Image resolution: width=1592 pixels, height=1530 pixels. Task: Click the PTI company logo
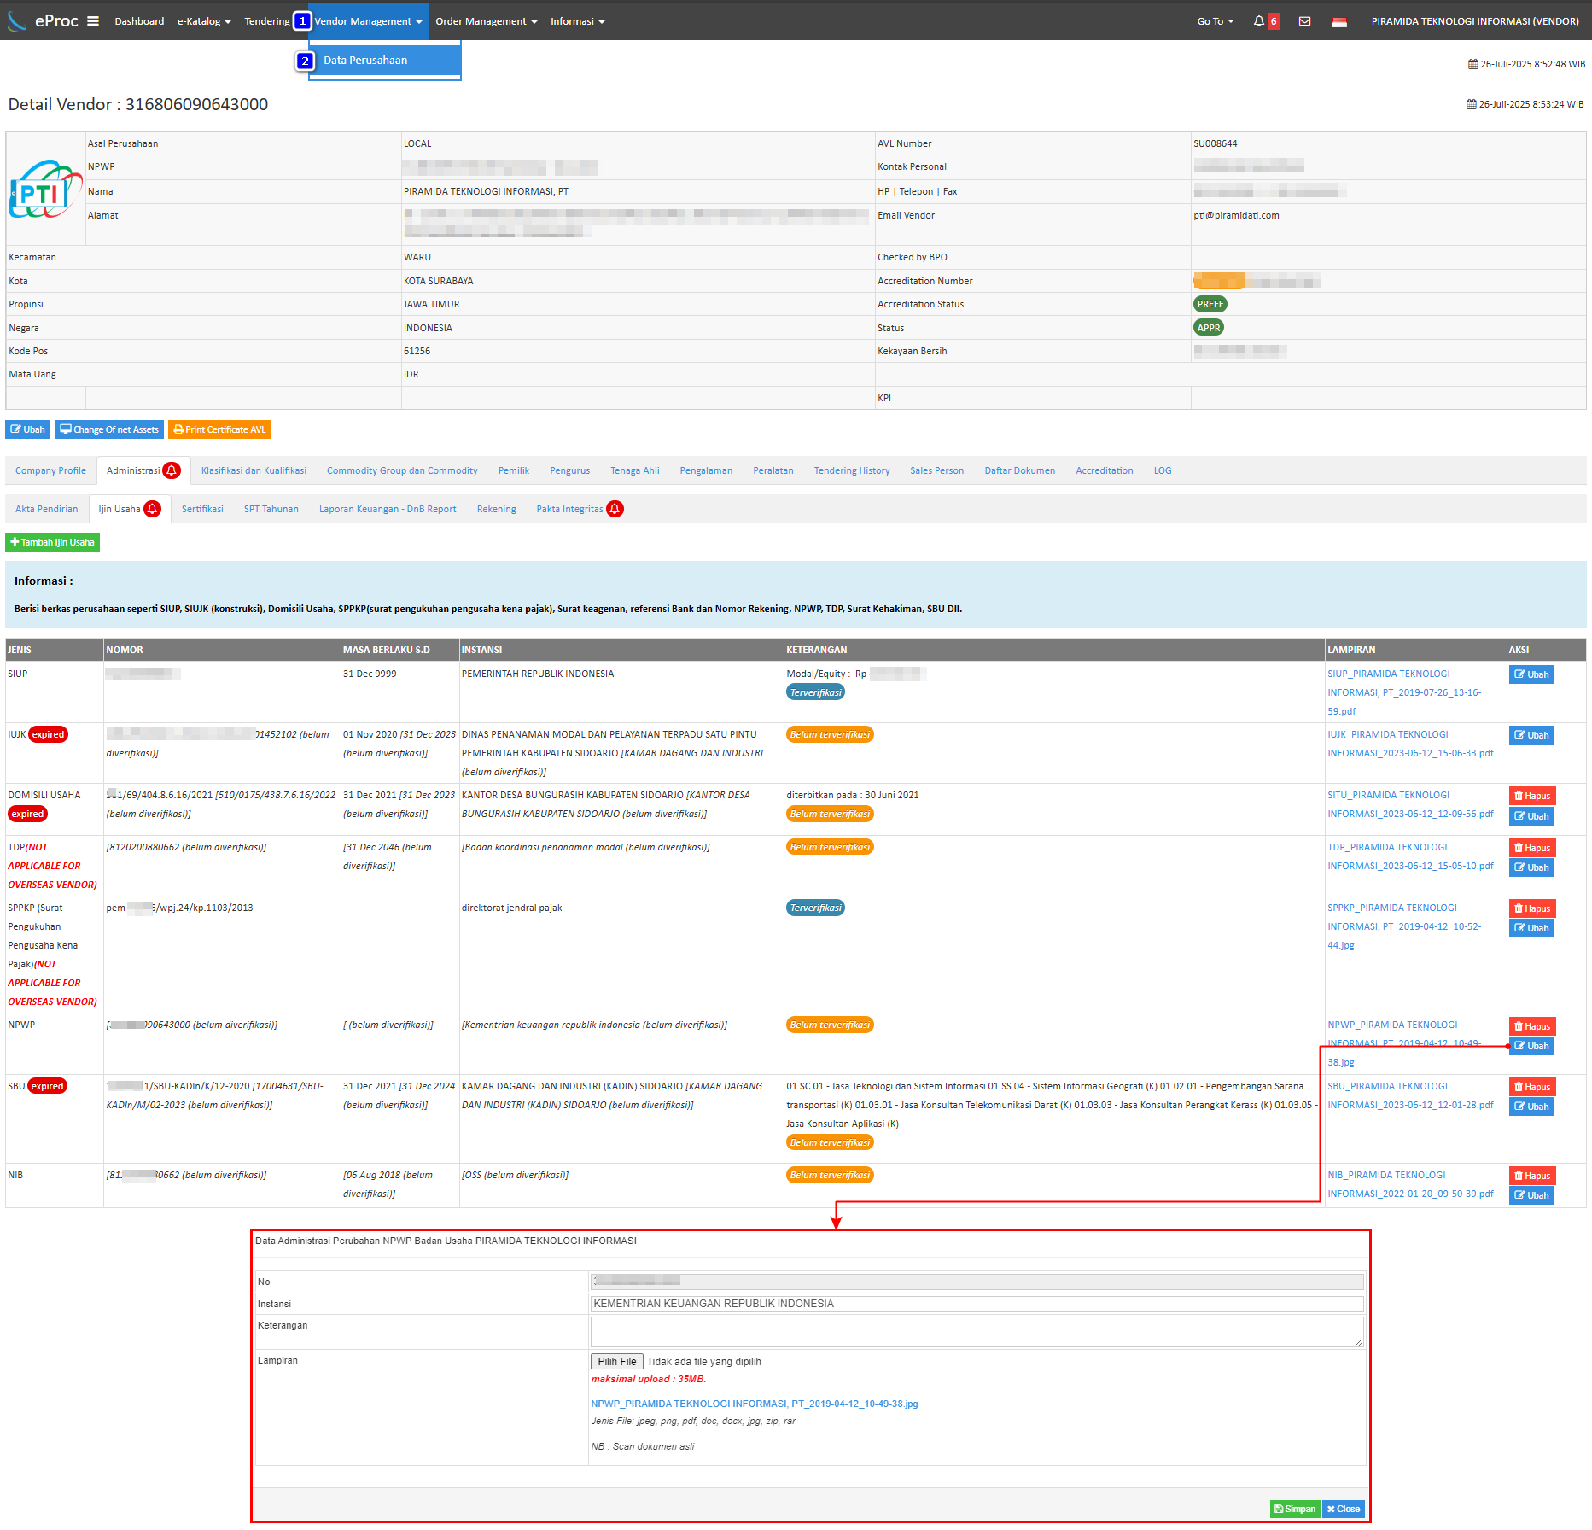pyautogui.click(x=45, y=190)
